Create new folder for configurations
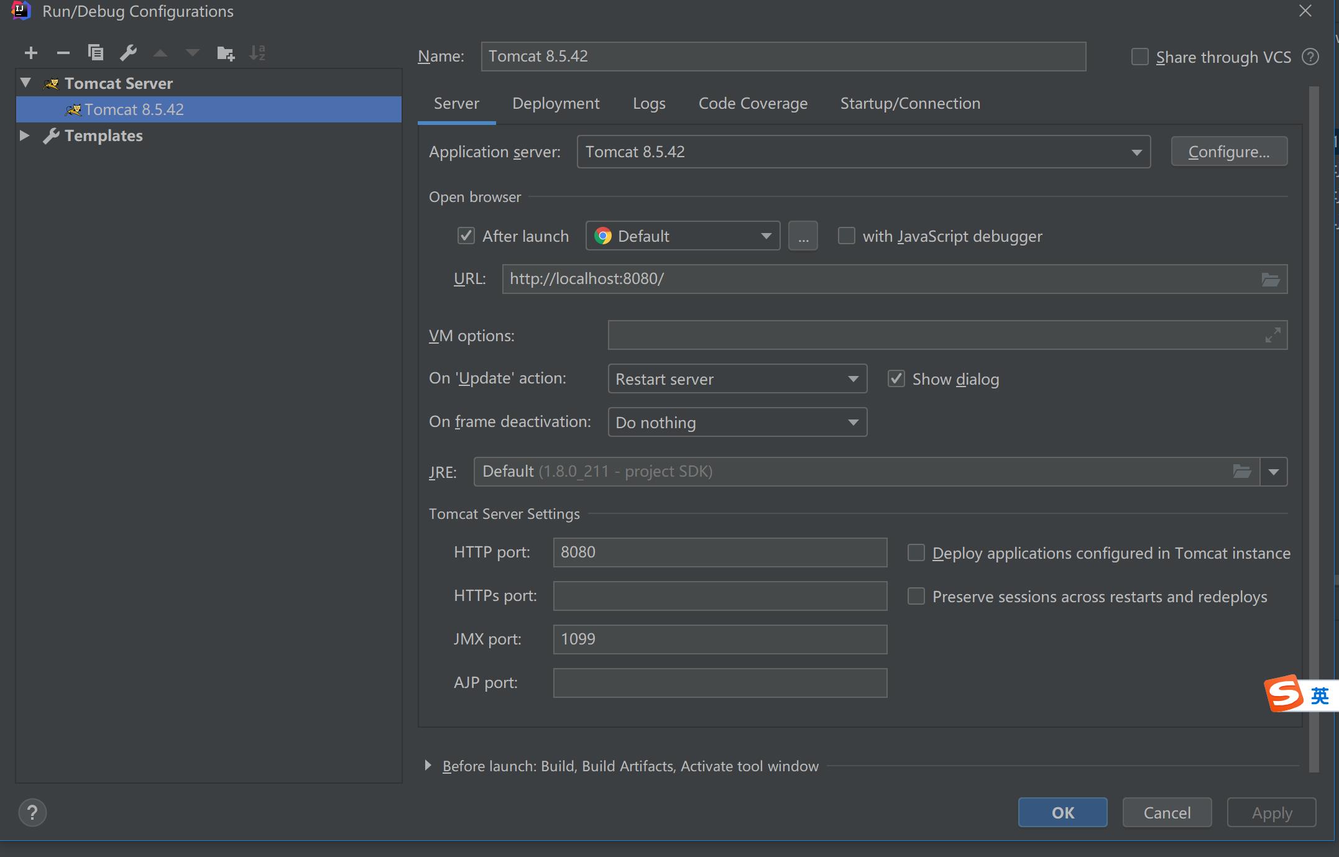The width and height of the screenshot is (1339, 857). [226, 53]
